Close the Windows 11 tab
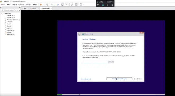The height and width of the screenshot is (96, 175). (51, 8)
